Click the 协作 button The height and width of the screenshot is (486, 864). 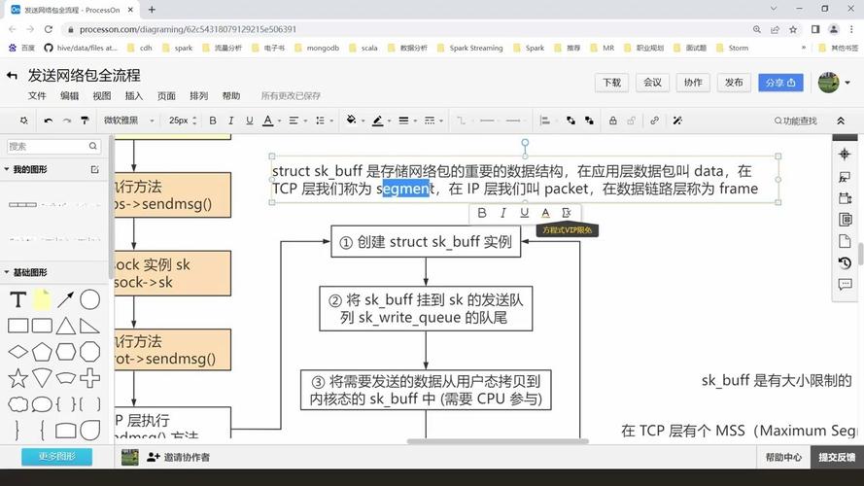[693, 83]
